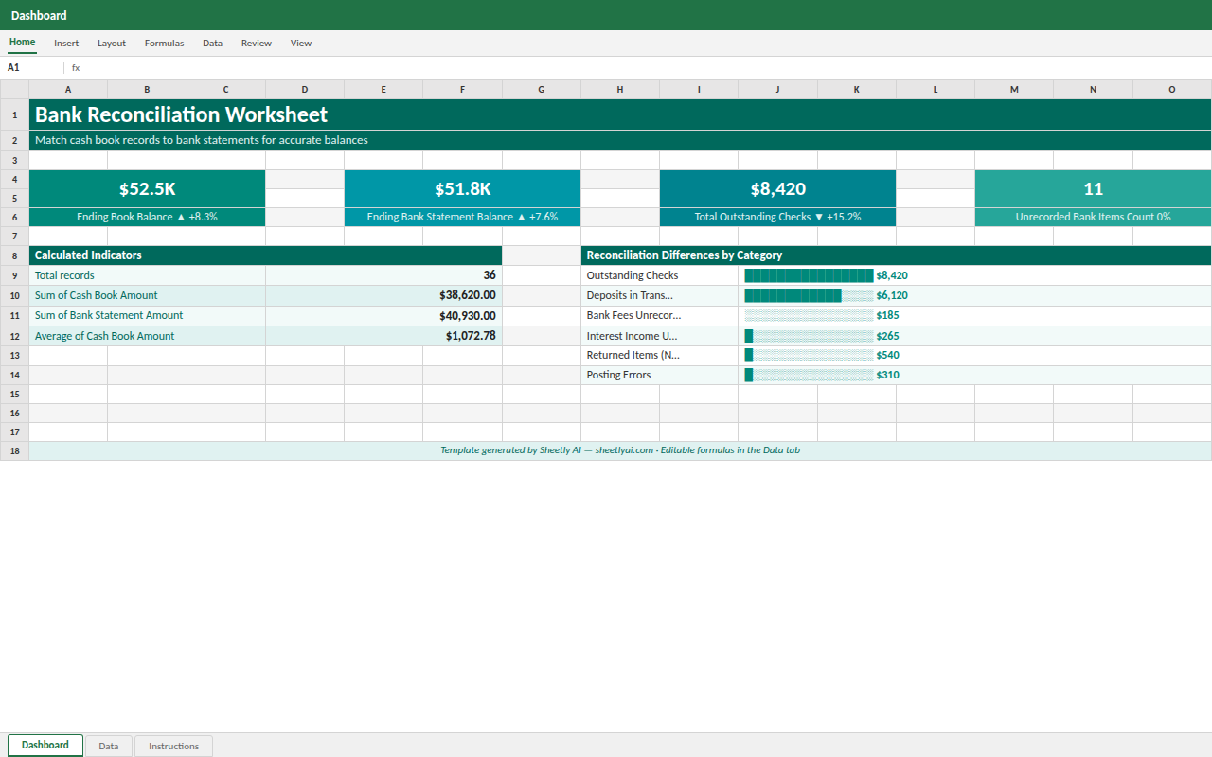Click the $40,930.00 value

click(383, 315)
